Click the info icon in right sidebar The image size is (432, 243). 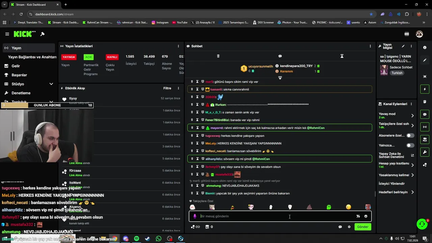pyautogui.click(x=425, y=48)
